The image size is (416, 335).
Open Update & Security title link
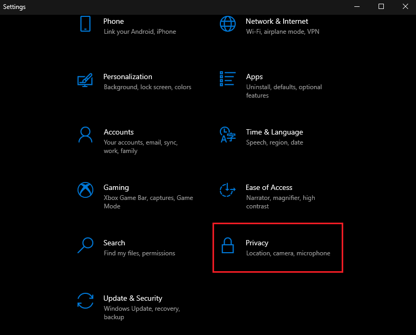click(x=133, y=299)
